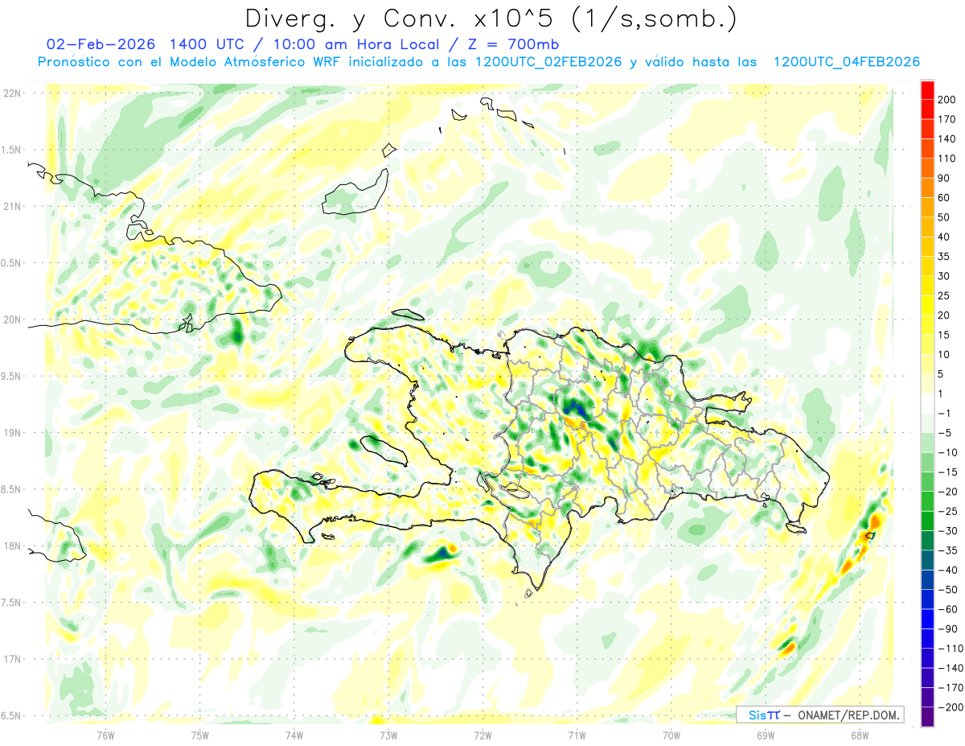Click the longitude label "70W"

(x=671, y=734)
